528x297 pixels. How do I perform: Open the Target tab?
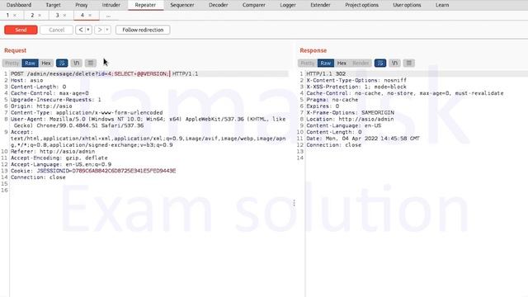coord(53,5)
